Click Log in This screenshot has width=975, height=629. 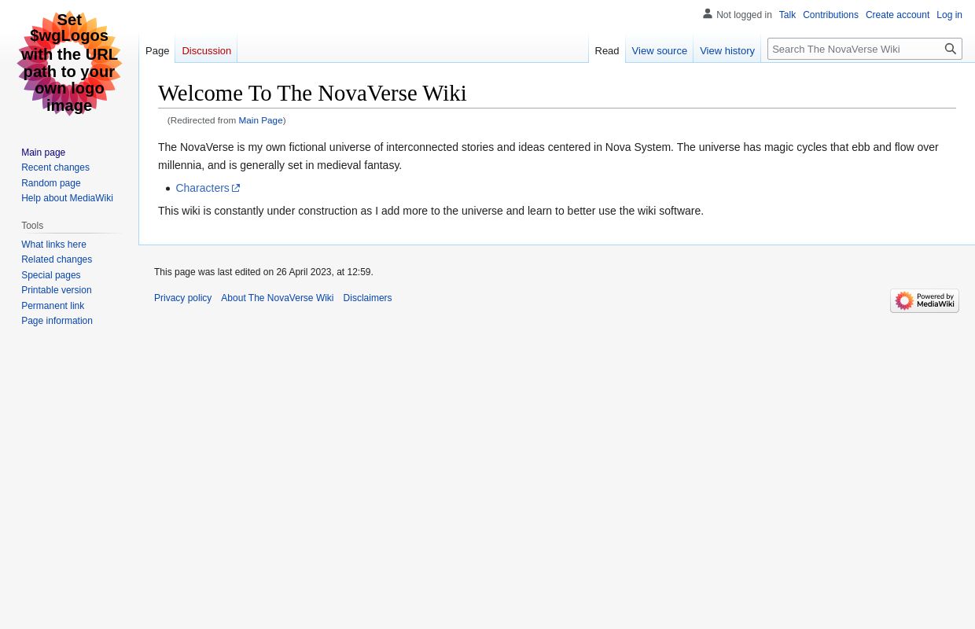click(949, 15)
